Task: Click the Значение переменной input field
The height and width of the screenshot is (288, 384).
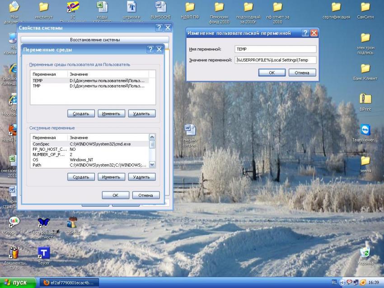Action: pos(275,60)
